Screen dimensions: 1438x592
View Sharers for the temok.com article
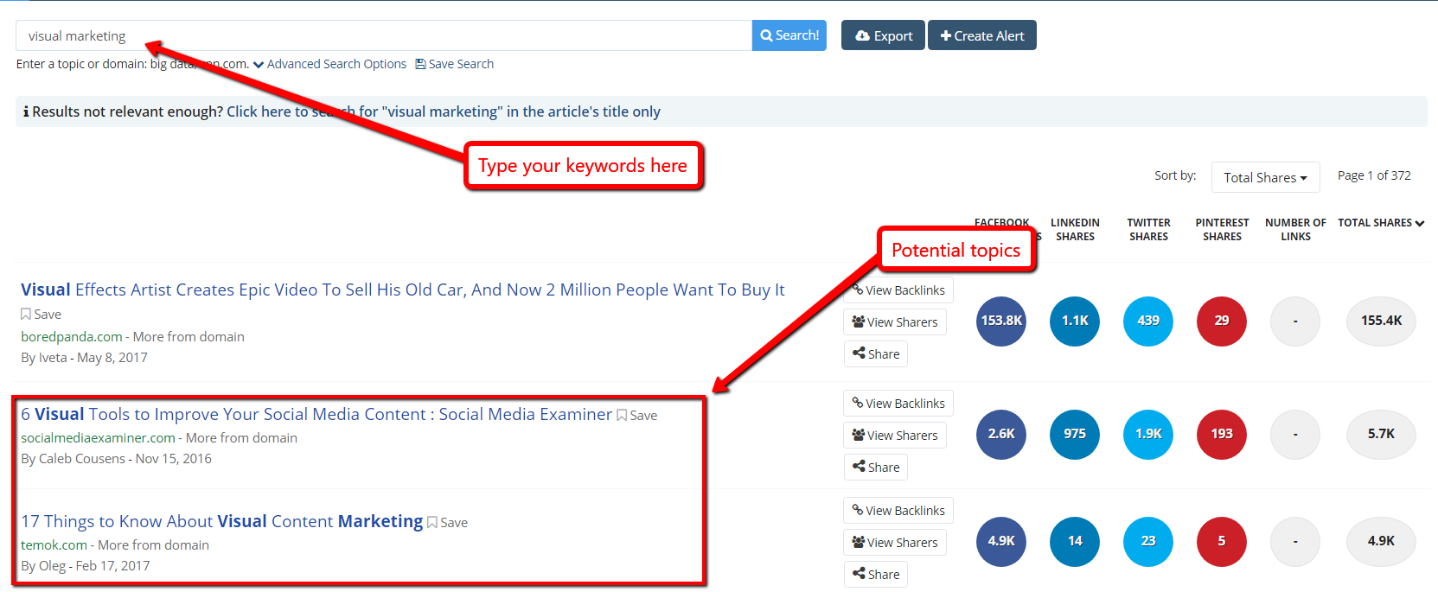[895, 543]
